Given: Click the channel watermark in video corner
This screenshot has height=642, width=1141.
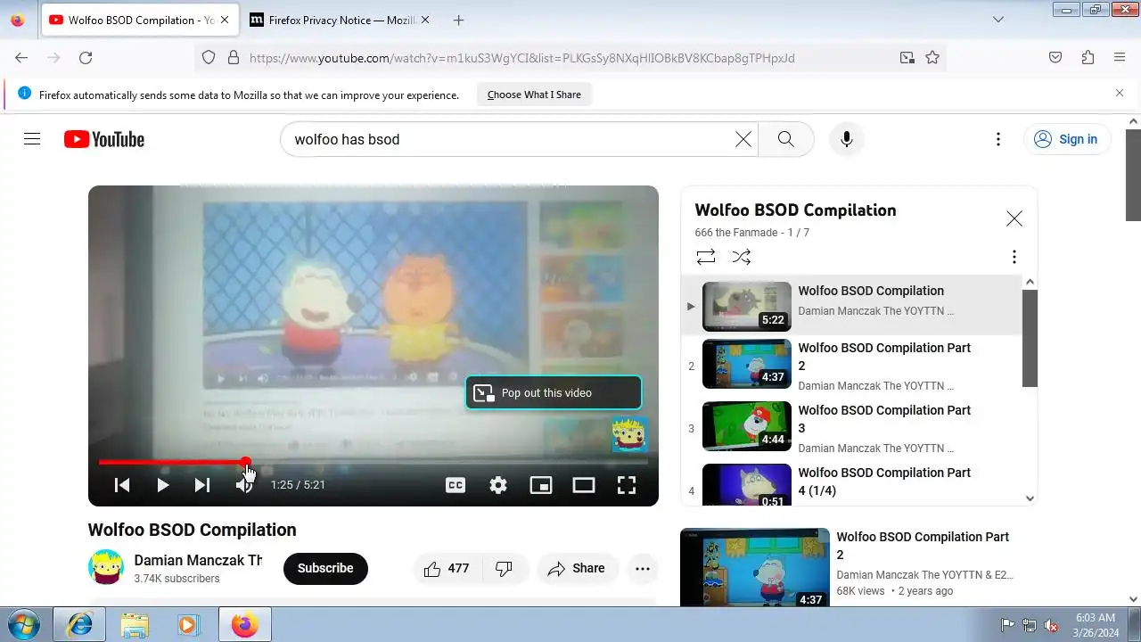Looking at the screenshot, I should [x=629, y=434].
